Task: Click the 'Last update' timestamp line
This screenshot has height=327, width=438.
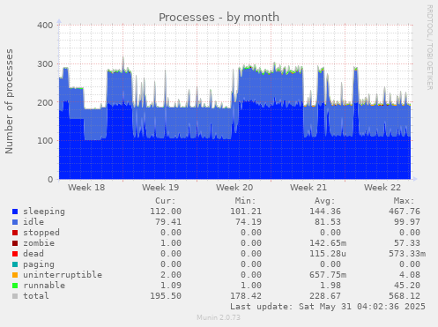Action: [328, 307]
